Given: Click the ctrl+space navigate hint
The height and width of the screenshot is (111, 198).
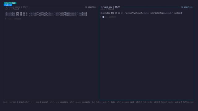Looking at the screenshot, I should pyautogui.click(x=80, y=102).
